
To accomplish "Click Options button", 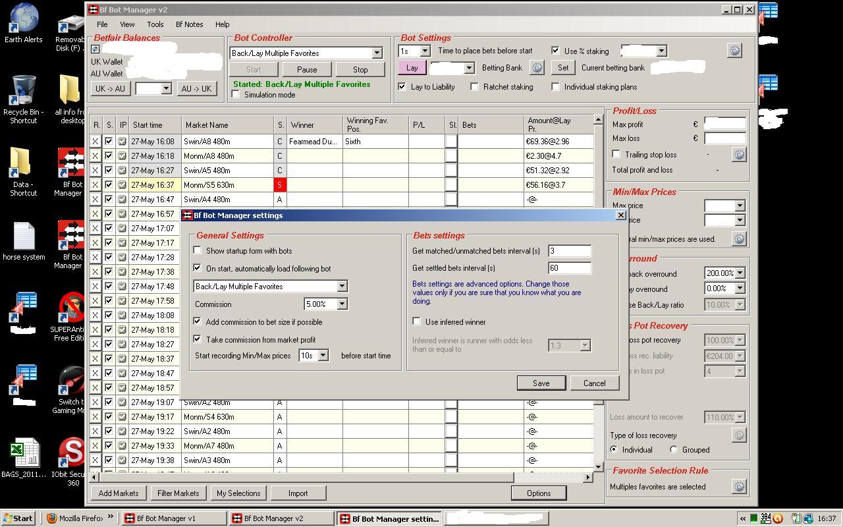I will [x=538, y=493].
